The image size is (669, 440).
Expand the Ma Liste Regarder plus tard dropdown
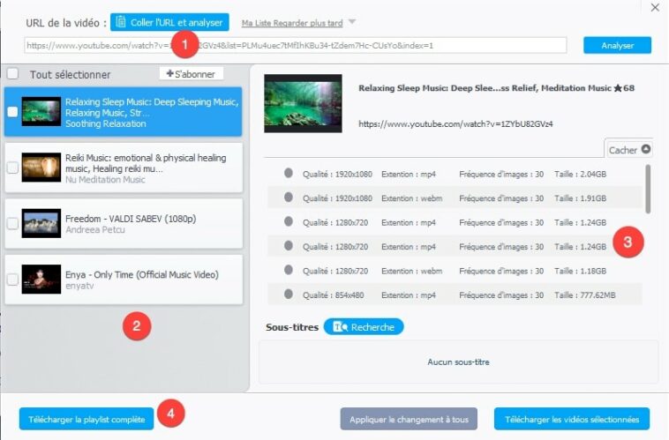pyautogui.click(x=352, y=22)
